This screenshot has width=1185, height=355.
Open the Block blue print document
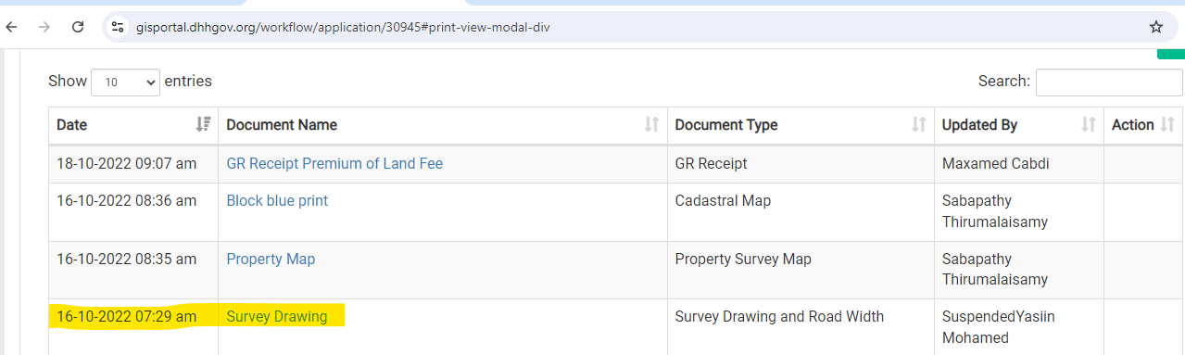coord(277,200)
